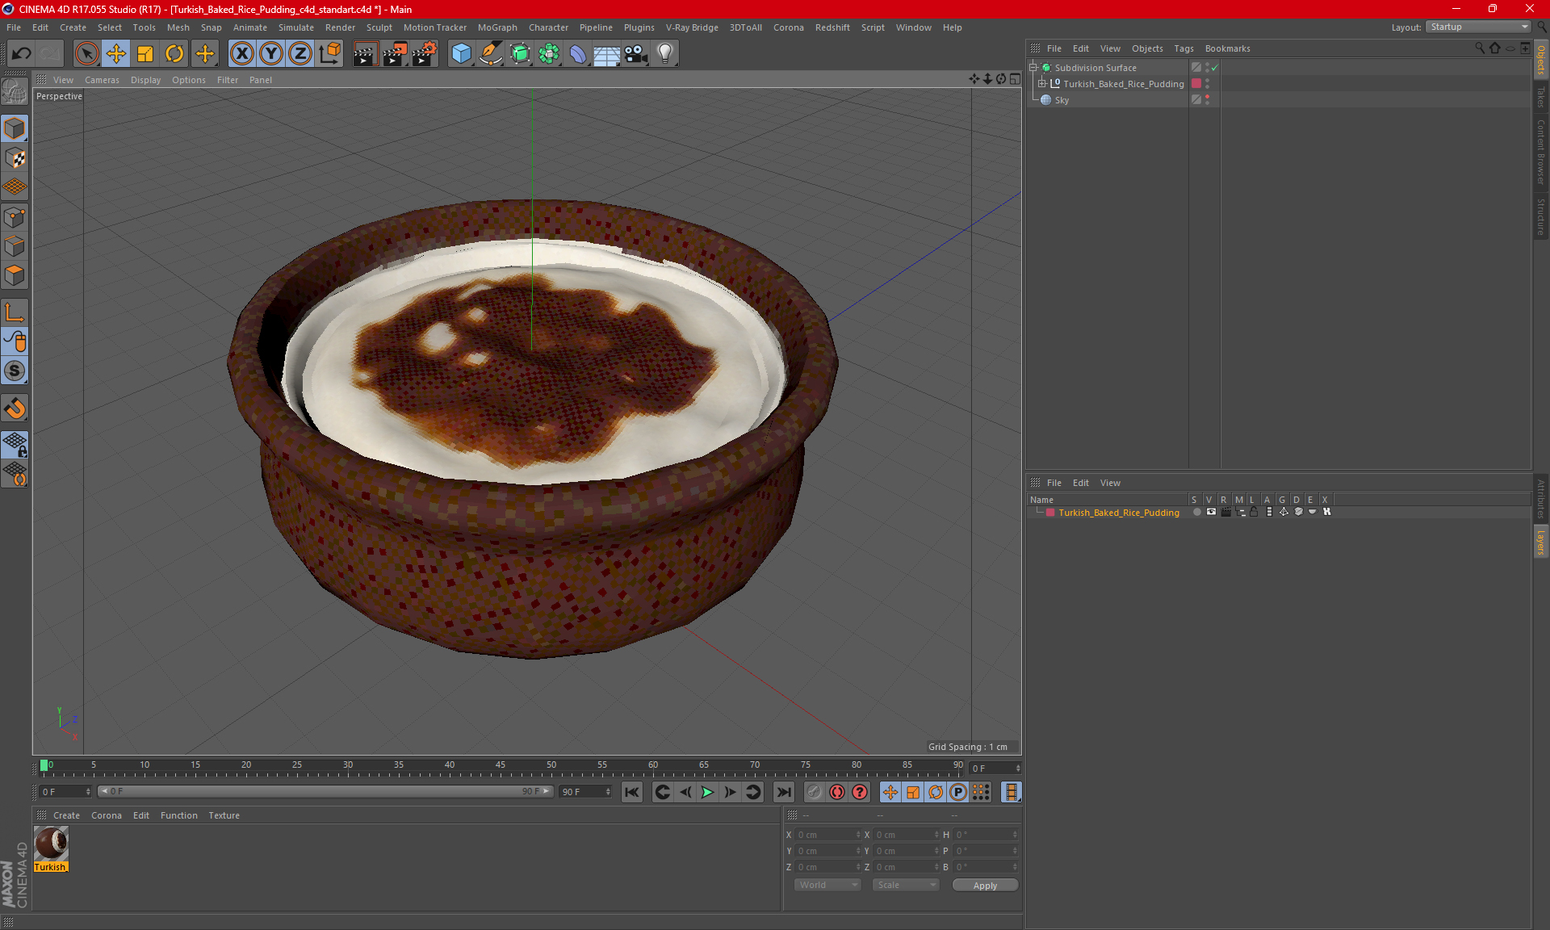This screenshot has width=1550, height=930.
Task: Open the Layout Startup dropdown
Action: pos(1478,27)
